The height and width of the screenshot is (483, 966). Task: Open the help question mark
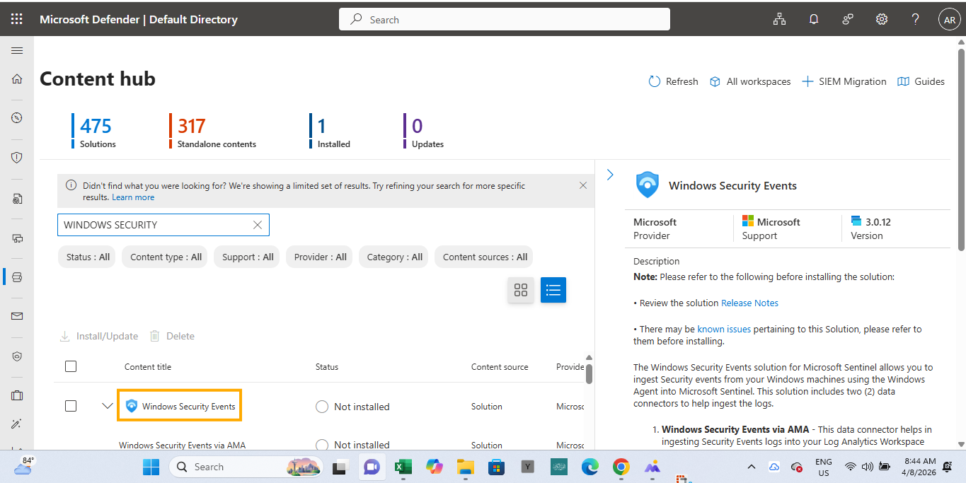coord(916,20)
